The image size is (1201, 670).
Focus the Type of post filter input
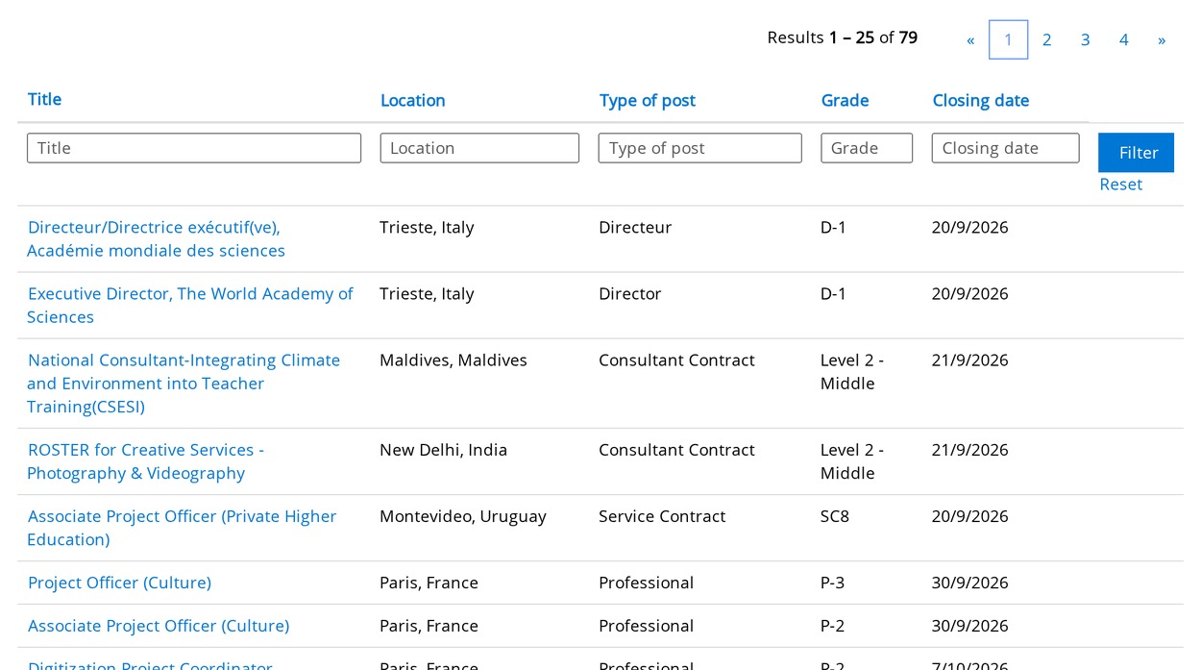[700, 148]
